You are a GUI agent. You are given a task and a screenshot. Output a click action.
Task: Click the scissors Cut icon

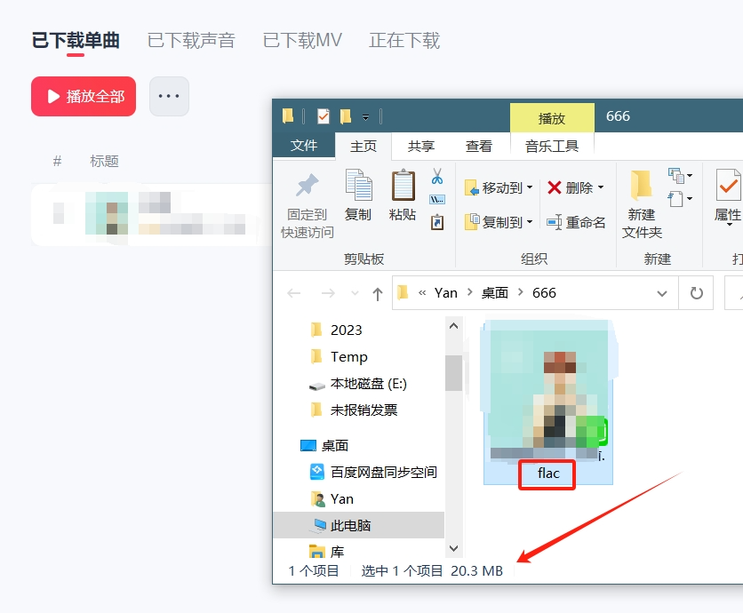[x=436, y=176]
